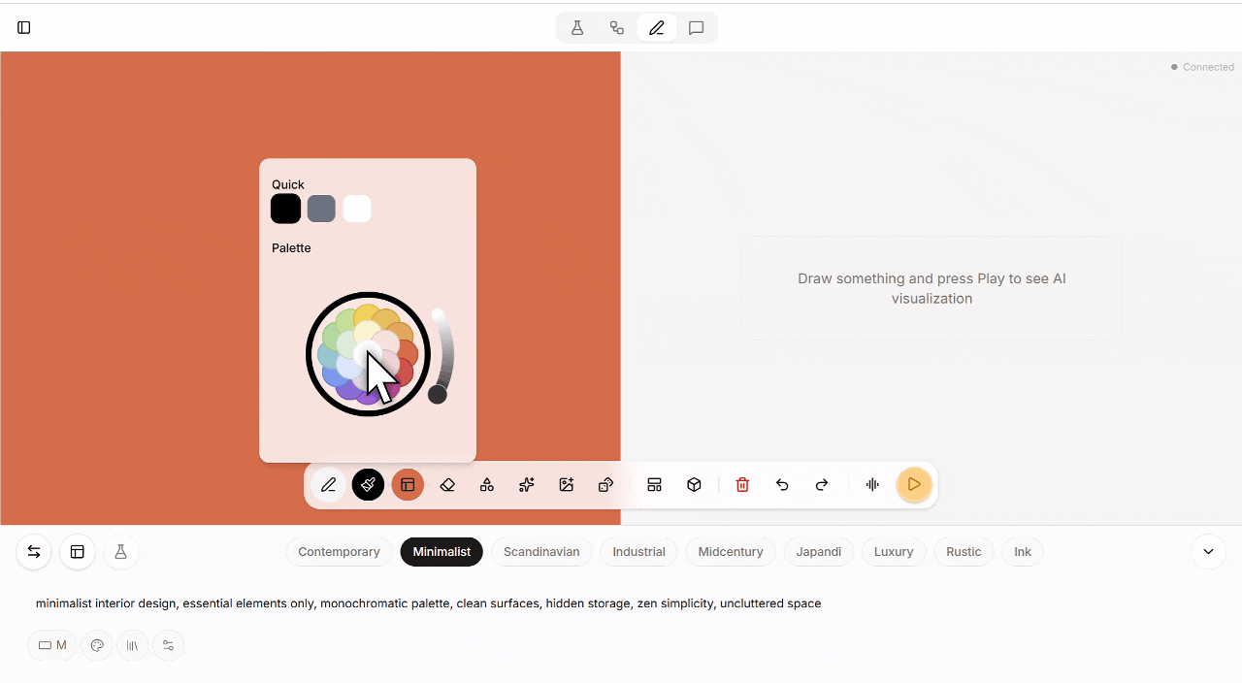Open the 3D cube view icon
Screen dimensions: 1242x683
click(x=694, y=484)
